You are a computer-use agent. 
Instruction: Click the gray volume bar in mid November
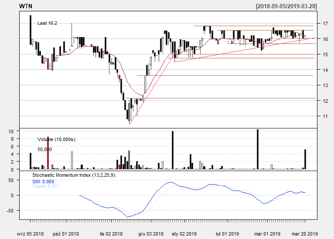[129, 160]
